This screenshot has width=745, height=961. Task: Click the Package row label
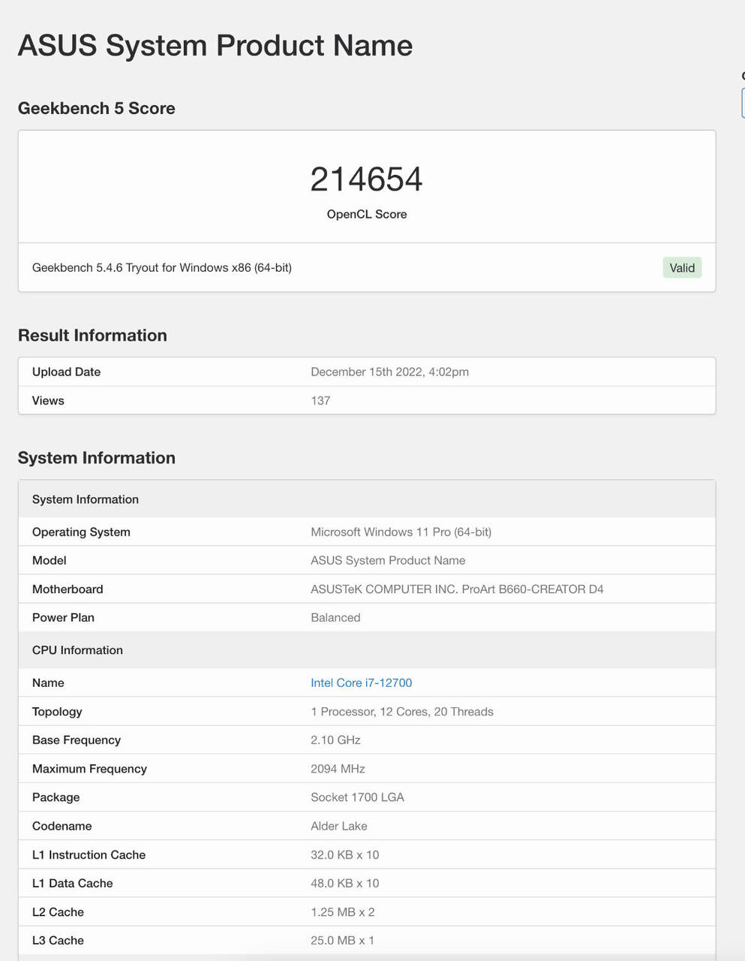click(56, 797)
